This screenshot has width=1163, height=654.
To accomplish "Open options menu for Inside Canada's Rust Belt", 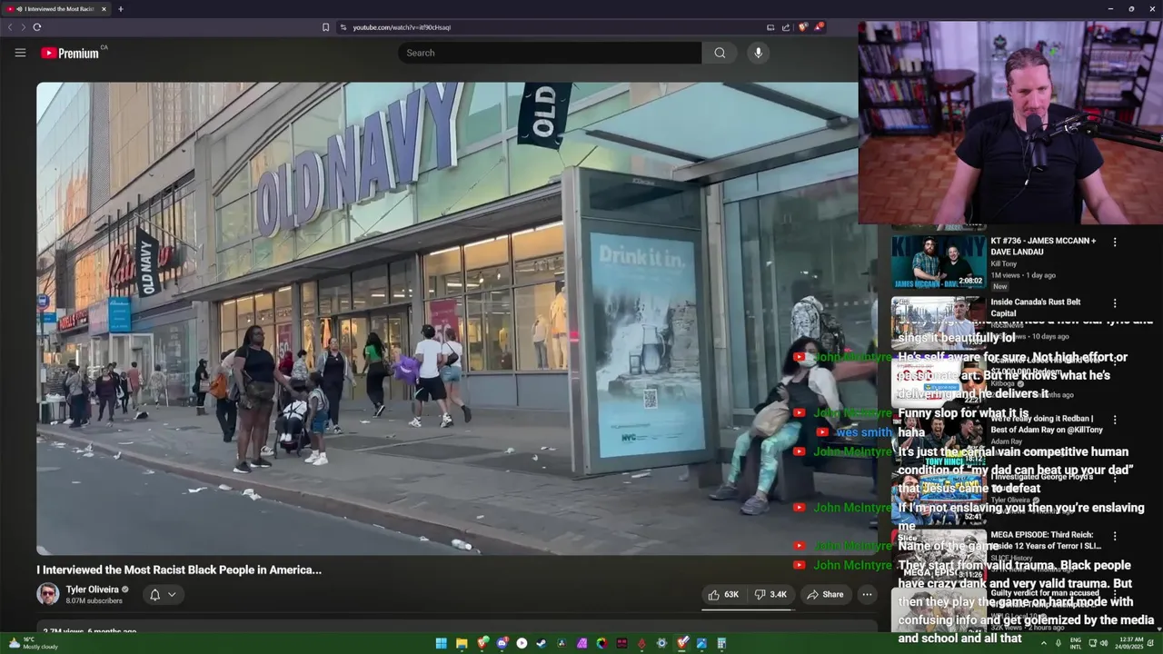I will tap(1115, 303).
